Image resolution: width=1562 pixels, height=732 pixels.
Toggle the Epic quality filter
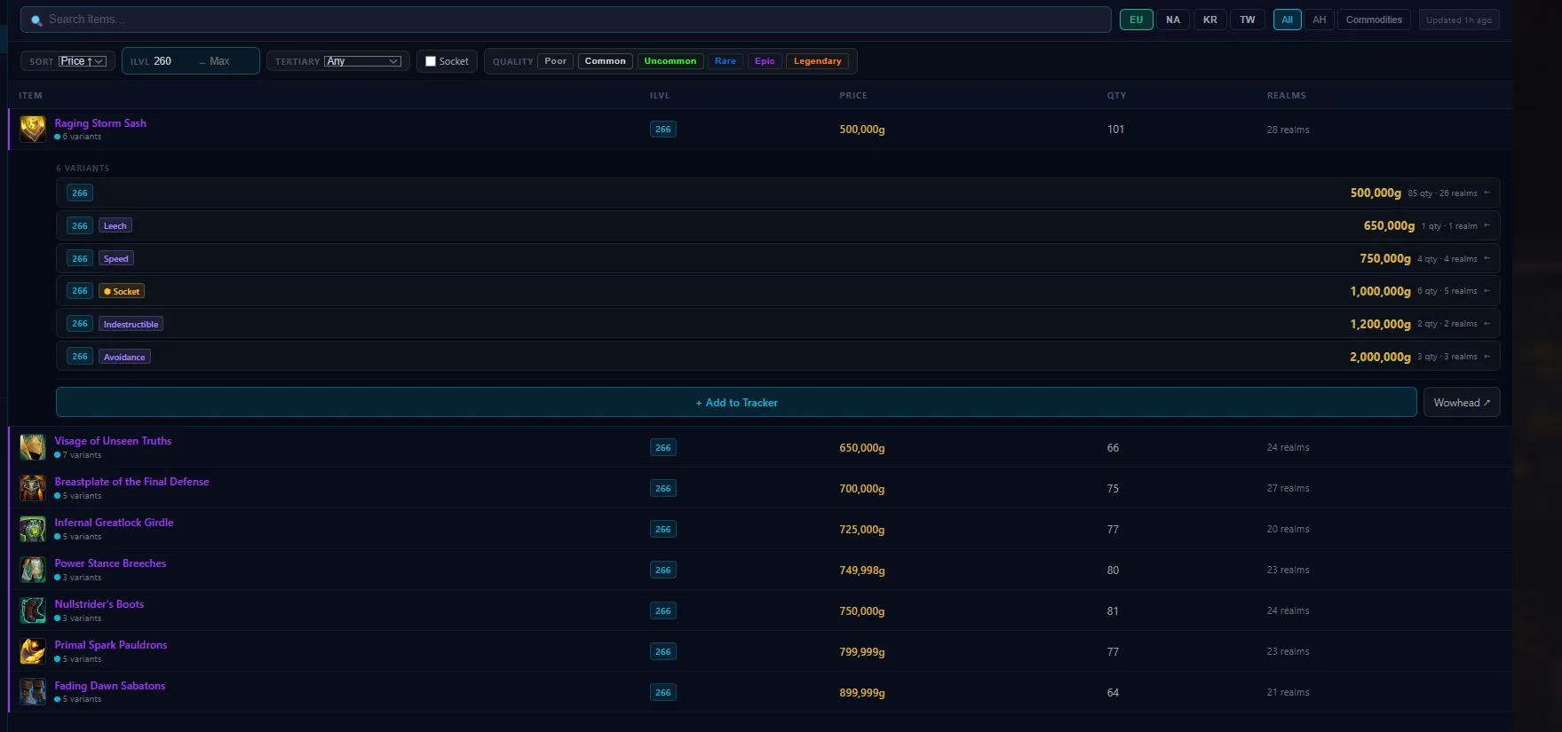(x=765, y=61)
